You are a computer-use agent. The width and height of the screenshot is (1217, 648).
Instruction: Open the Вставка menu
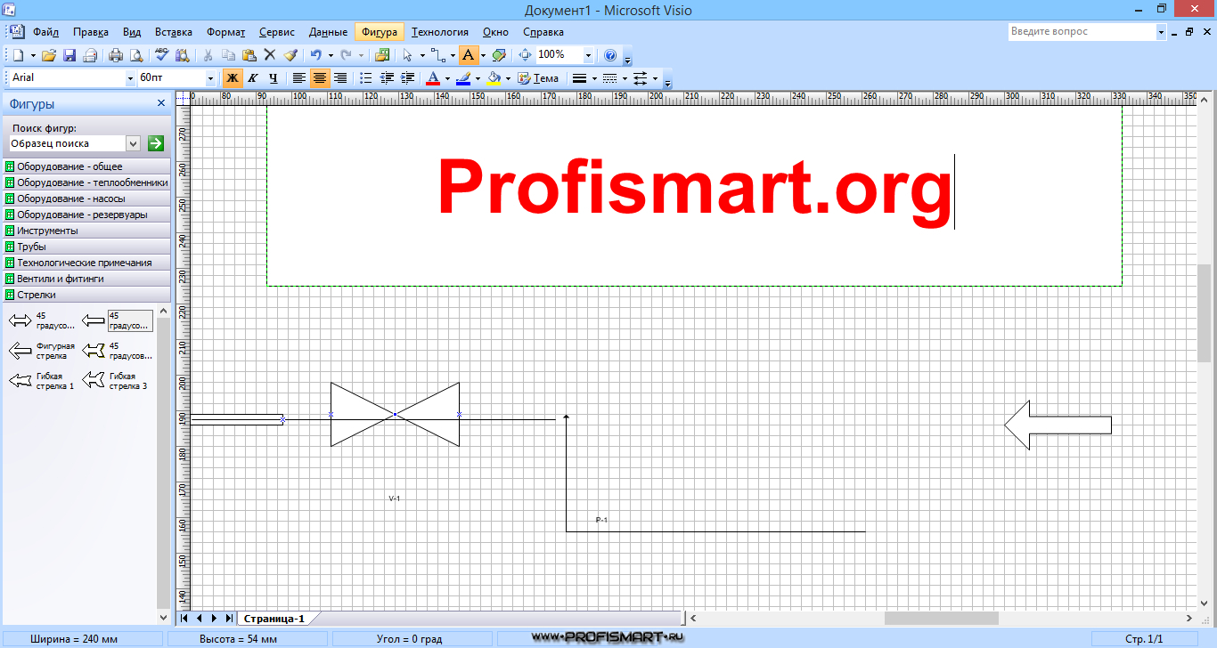click(173, 32)
